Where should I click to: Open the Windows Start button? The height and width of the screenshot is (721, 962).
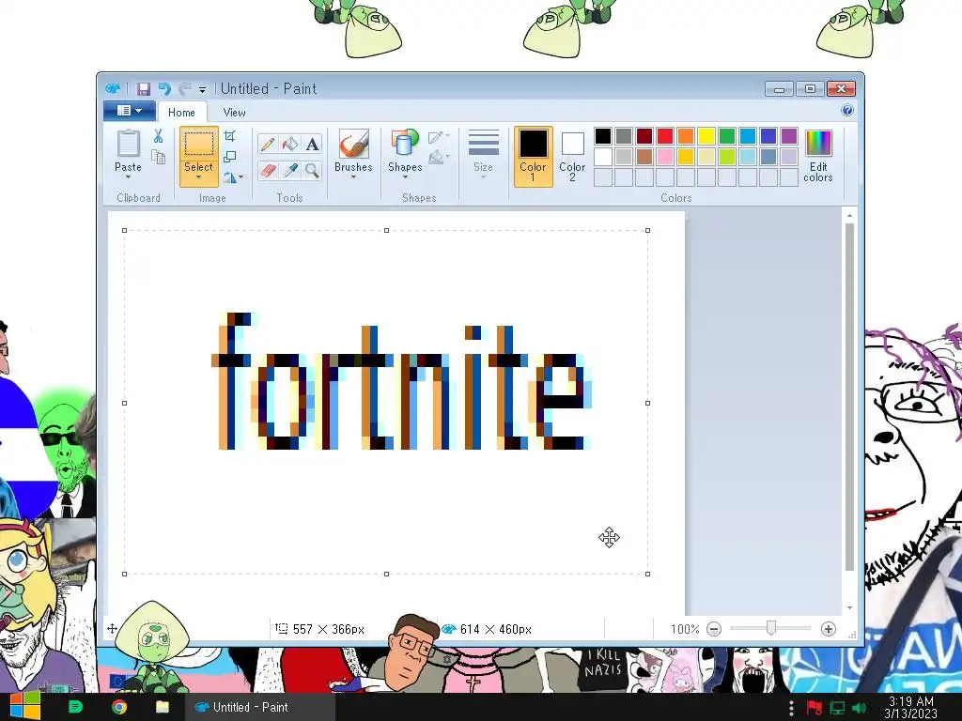(x=23, y=707)
